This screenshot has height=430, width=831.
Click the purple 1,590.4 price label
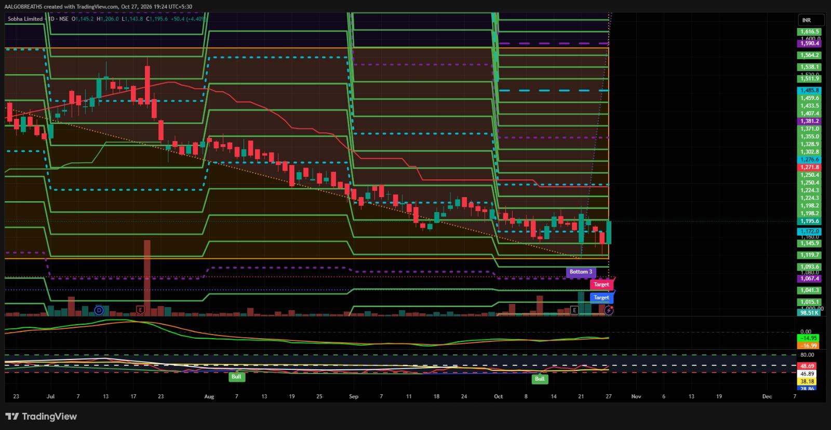tap(809, 44)
